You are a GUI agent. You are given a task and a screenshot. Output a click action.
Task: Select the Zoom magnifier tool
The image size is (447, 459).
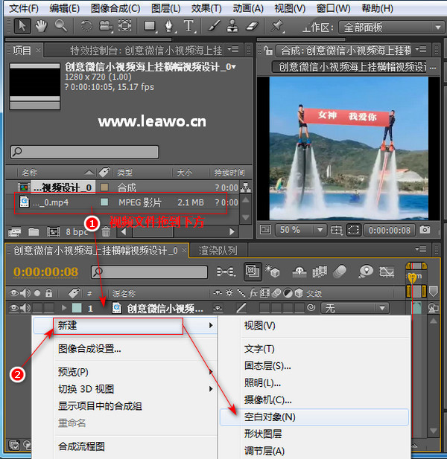point(60,26)
